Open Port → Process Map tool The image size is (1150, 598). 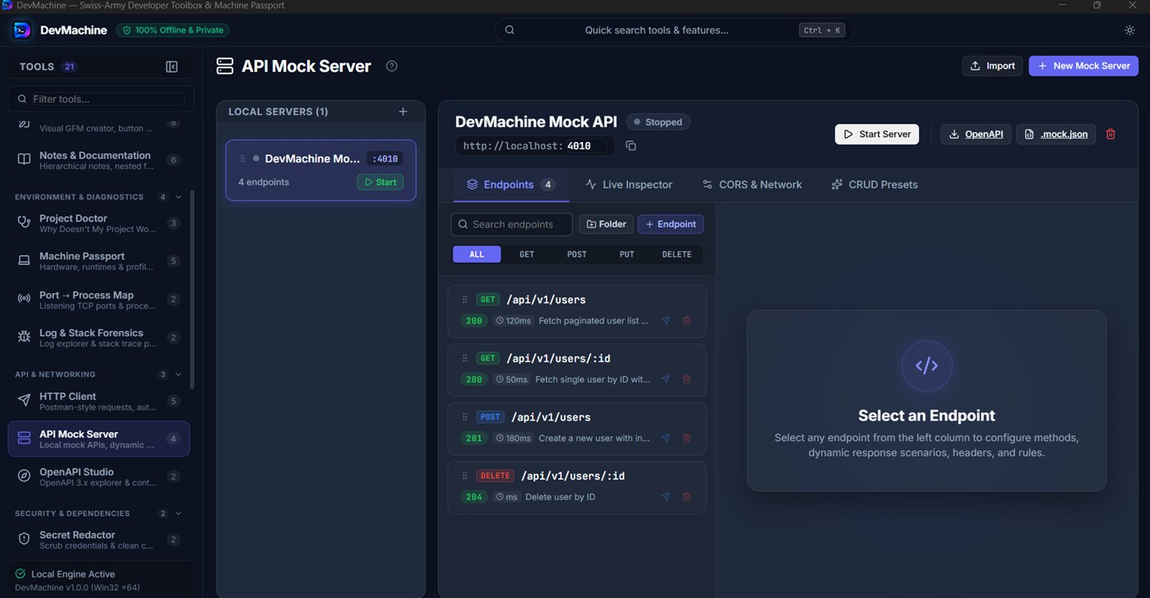99,299
